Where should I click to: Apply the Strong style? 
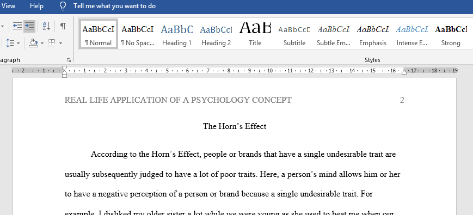(451, 34)
